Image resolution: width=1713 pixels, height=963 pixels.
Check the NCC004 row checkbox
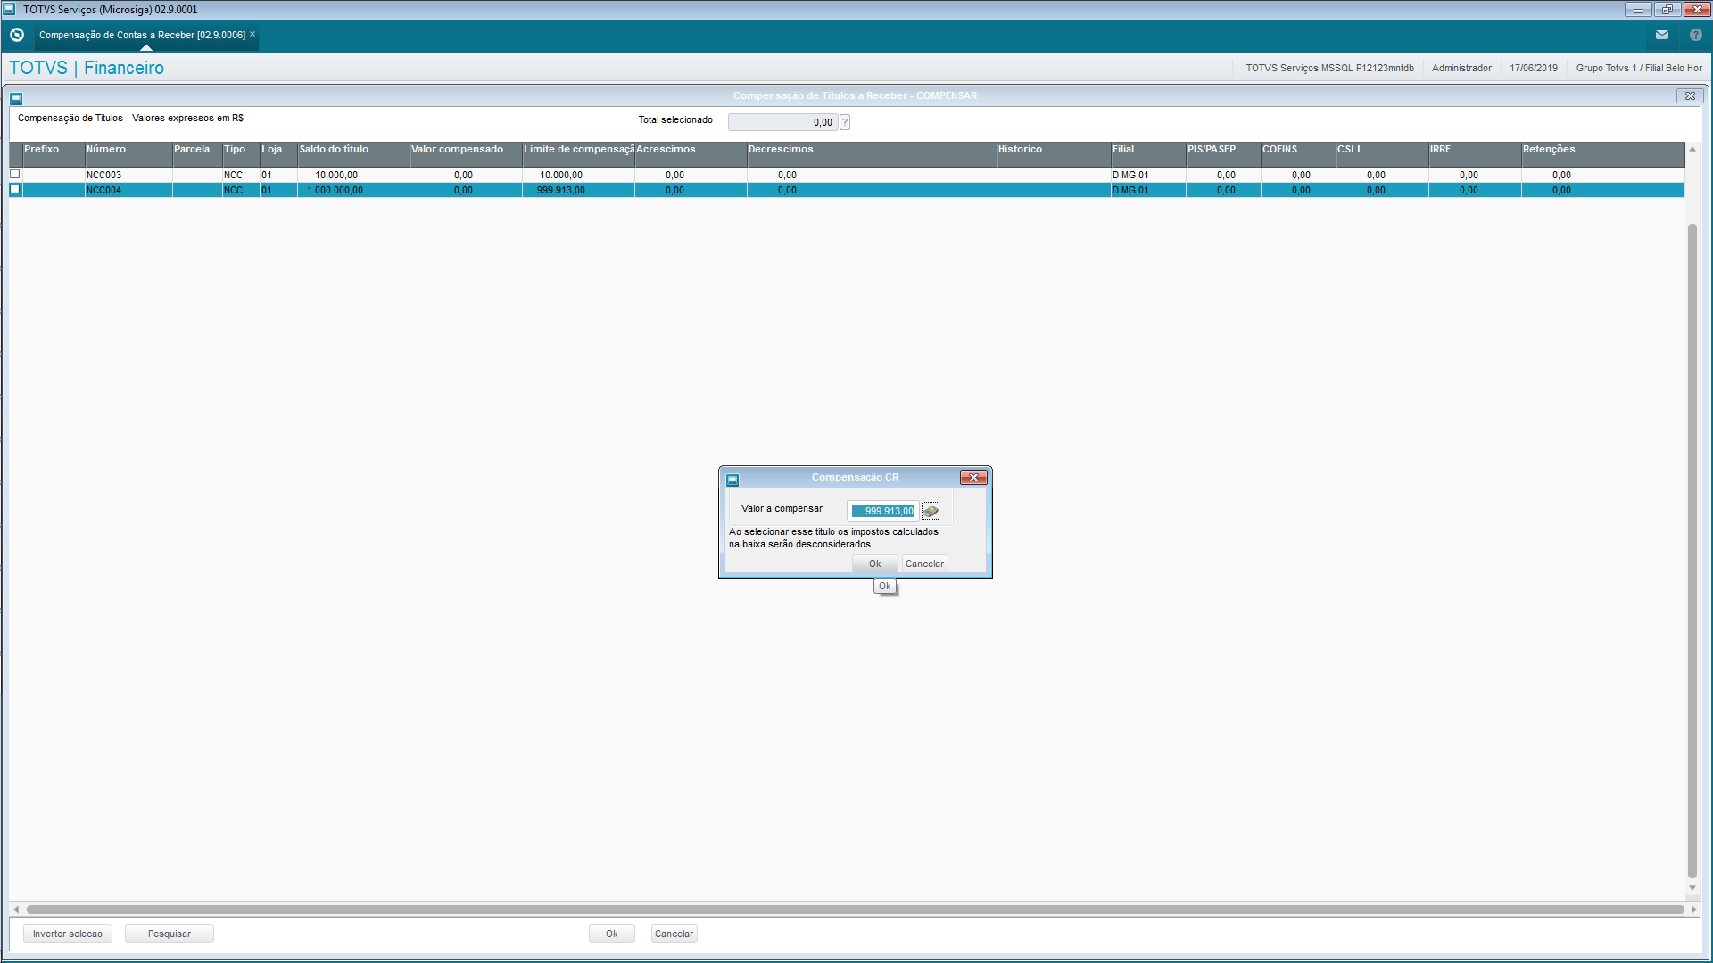click(x=15, y=190)
